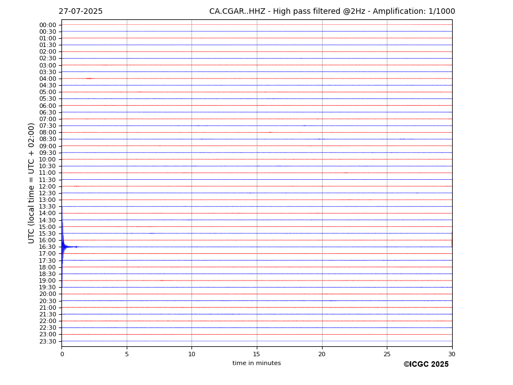Click the x-axis tick label 0
Image resolution: width=513 pixels, height=385 pixels.
(62, 354)
